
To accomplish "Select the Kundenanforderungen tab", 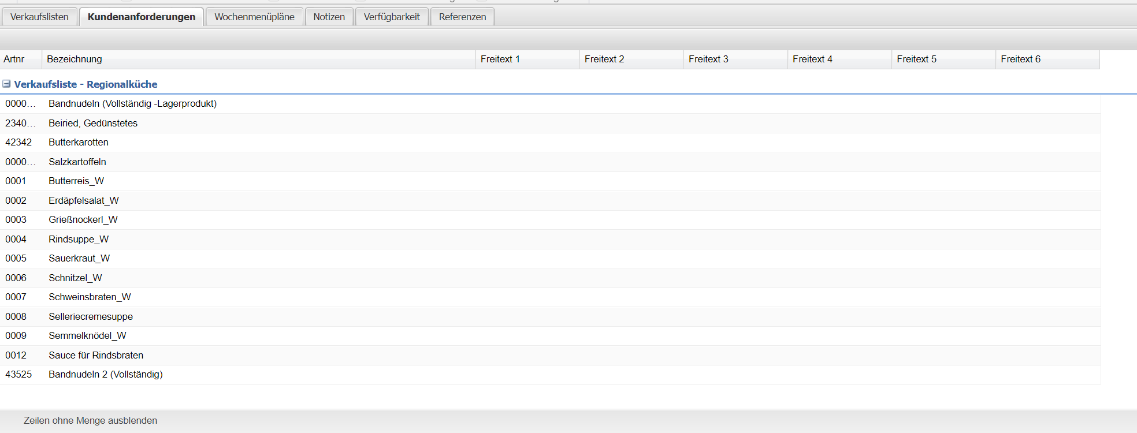I will click(142, 17).
